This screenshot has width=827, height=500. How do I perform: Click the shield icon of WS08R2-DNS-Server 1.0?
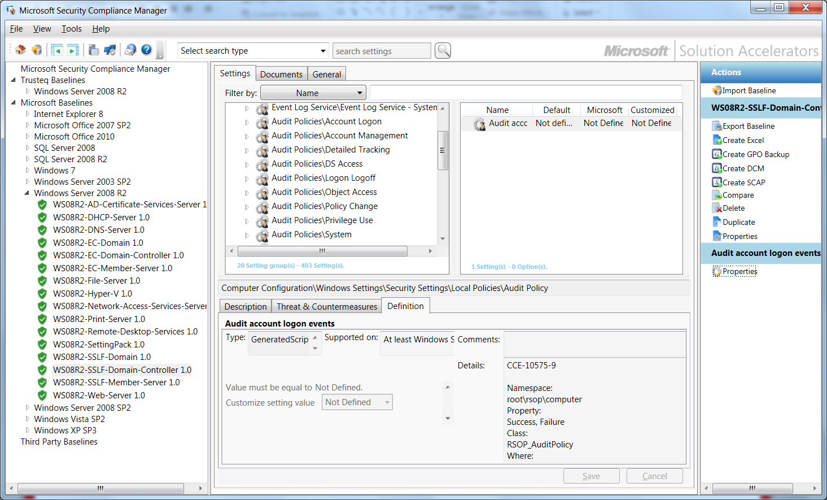click(42, 230)
